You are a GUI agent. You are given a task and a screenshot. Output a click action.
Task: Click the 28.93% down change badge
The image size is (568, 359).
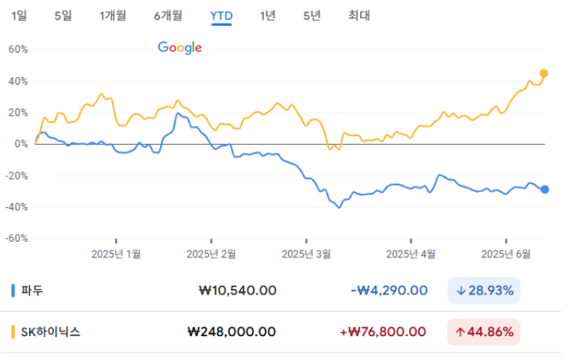point(484,291)
